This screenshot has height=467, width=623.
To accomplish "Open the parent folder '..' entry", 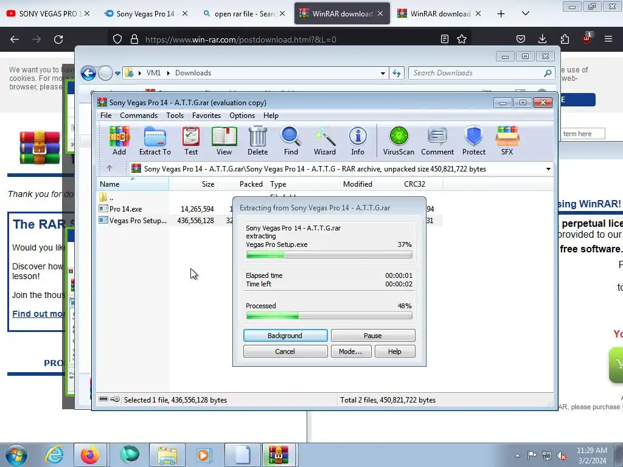I will pyautogui.click(x=106, y=198).
